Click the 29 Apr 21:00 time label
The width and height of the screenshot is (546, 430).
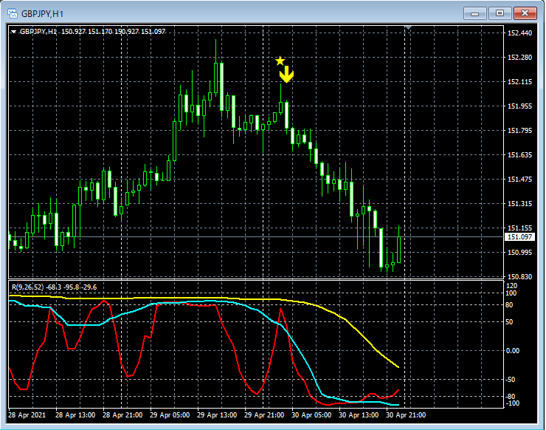pos(264,415)
